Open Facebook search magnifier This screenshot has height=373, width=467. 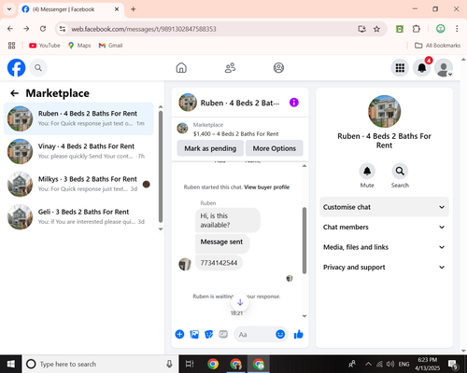pyautogui.click(x=38, y=67)
